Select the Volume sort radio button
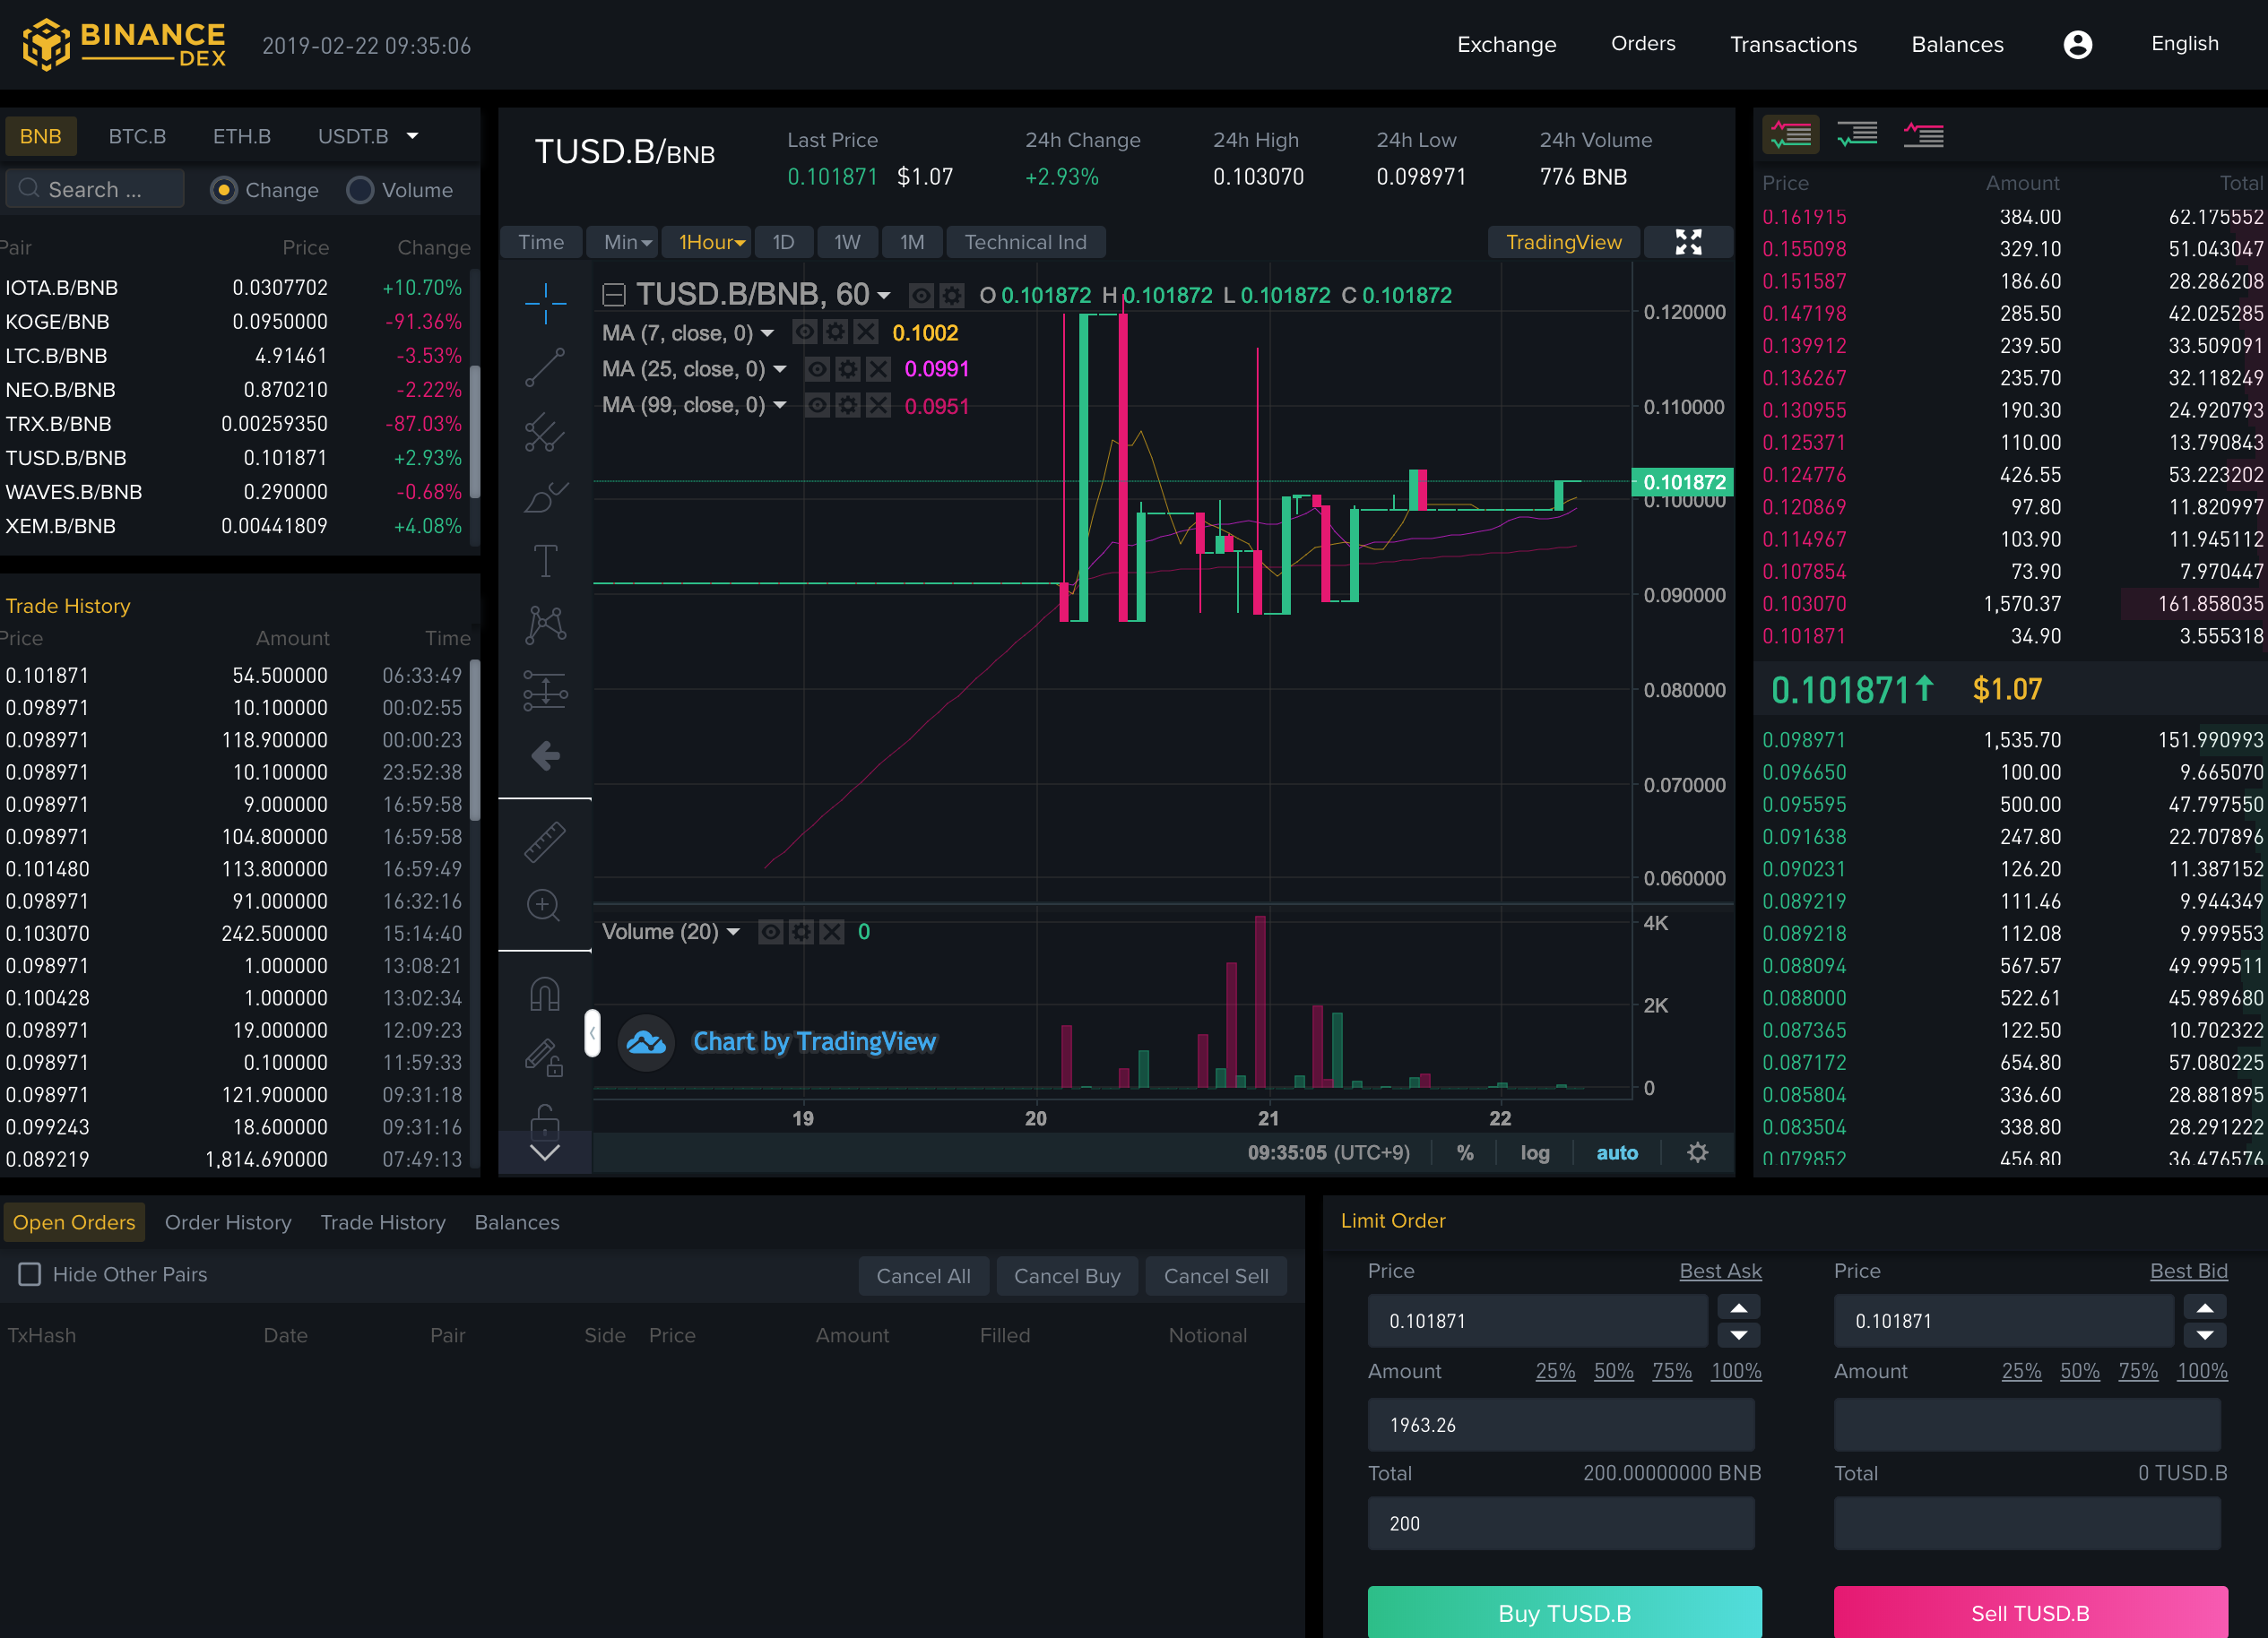Screen dimensions: 2268x1638 coord(360,190)
